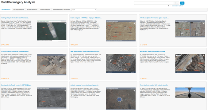Open 'Indicators track Iranian' activity analysis article

(x=15, y=18)
